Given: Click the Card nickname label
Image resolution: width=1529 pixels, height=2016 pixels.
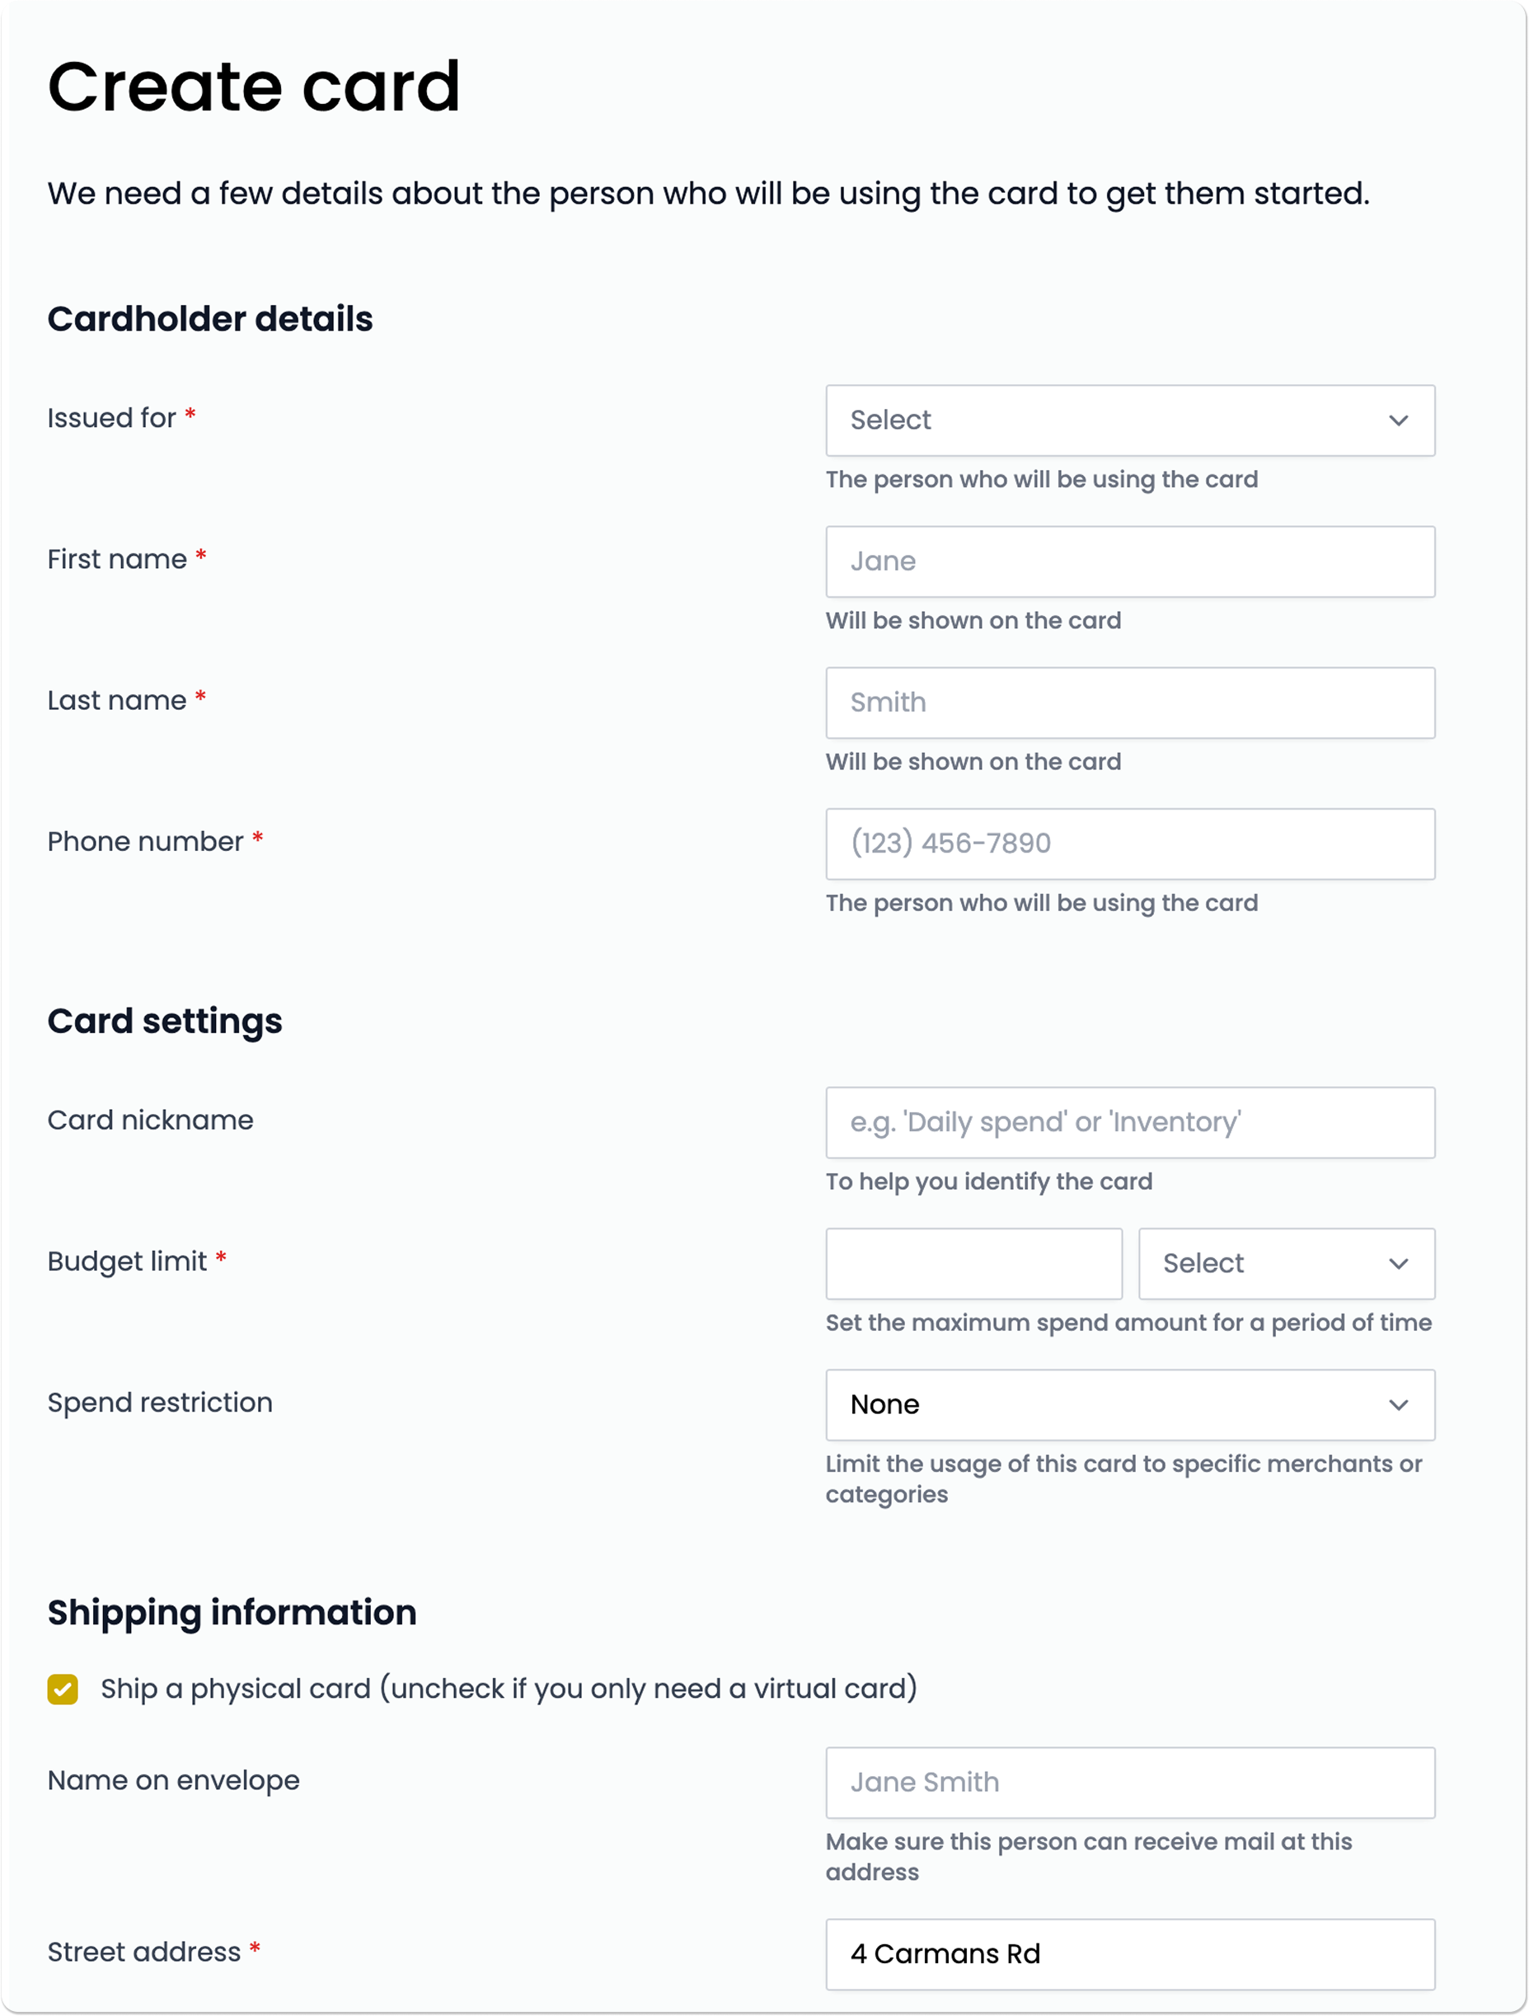Looking at the screenshot, I should [150, 1120].
